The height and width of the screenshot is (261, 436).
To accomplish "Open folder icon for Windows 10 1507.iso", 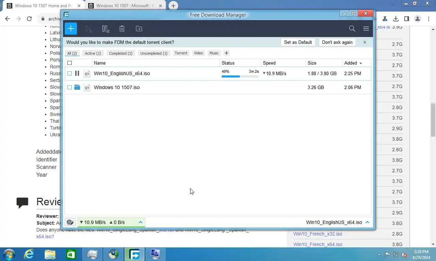I will click(77, 87).
